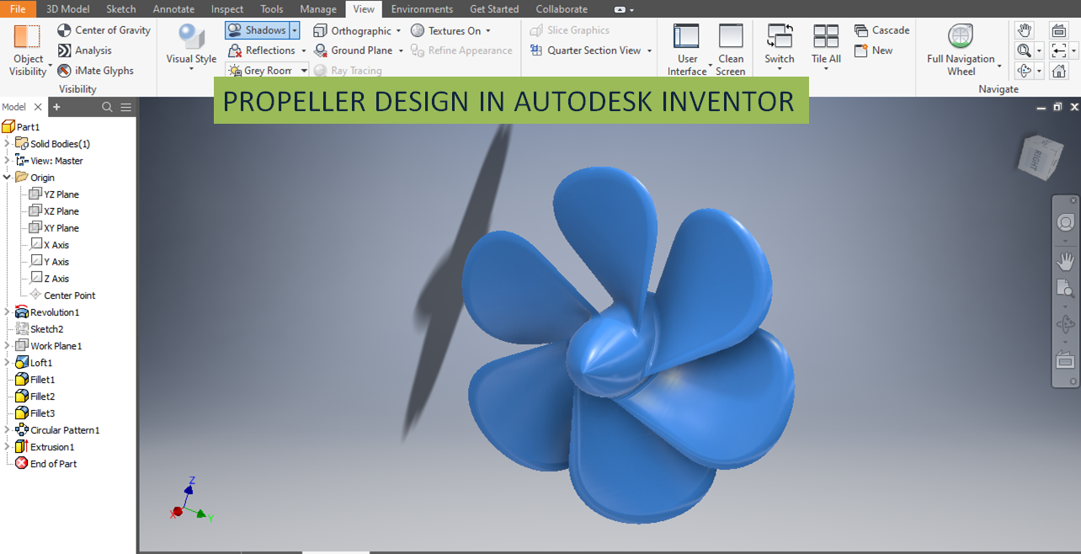
Task: Expand Circular Pattern1 feature
Action: 7,429
